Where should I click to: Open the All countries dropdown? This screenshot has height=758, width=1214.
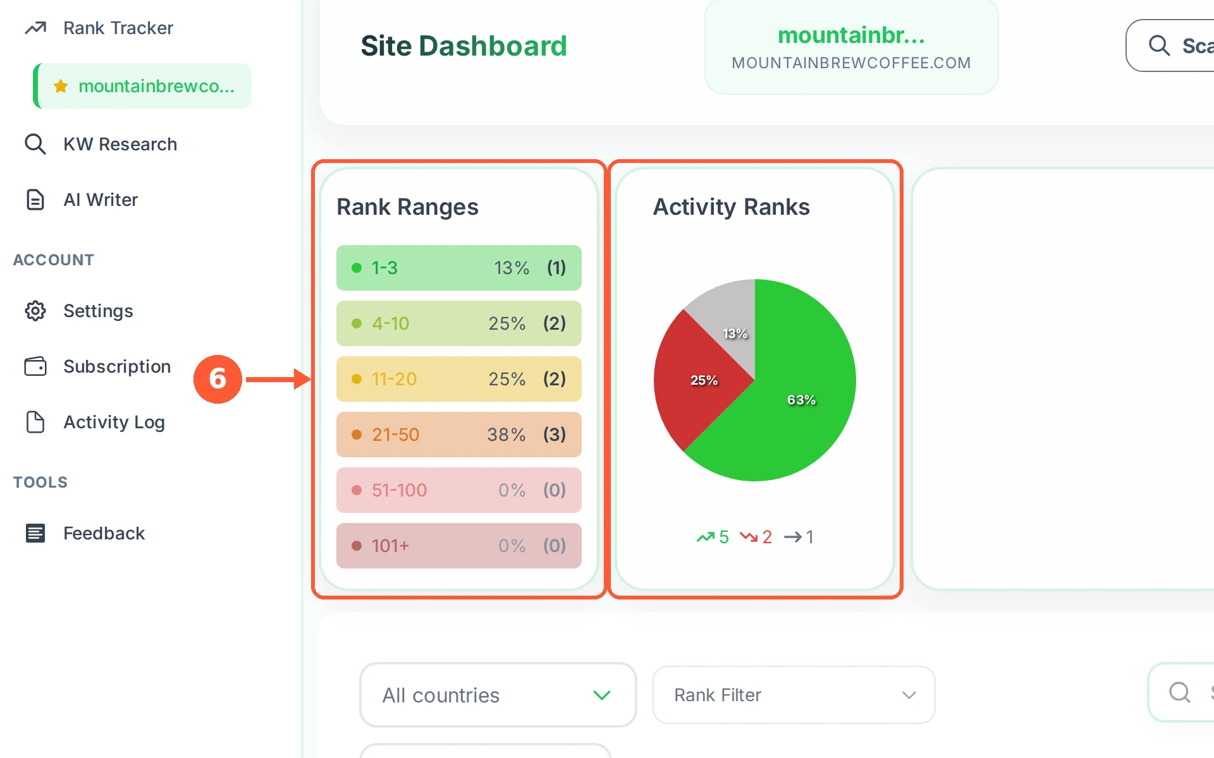pos(498,695)
